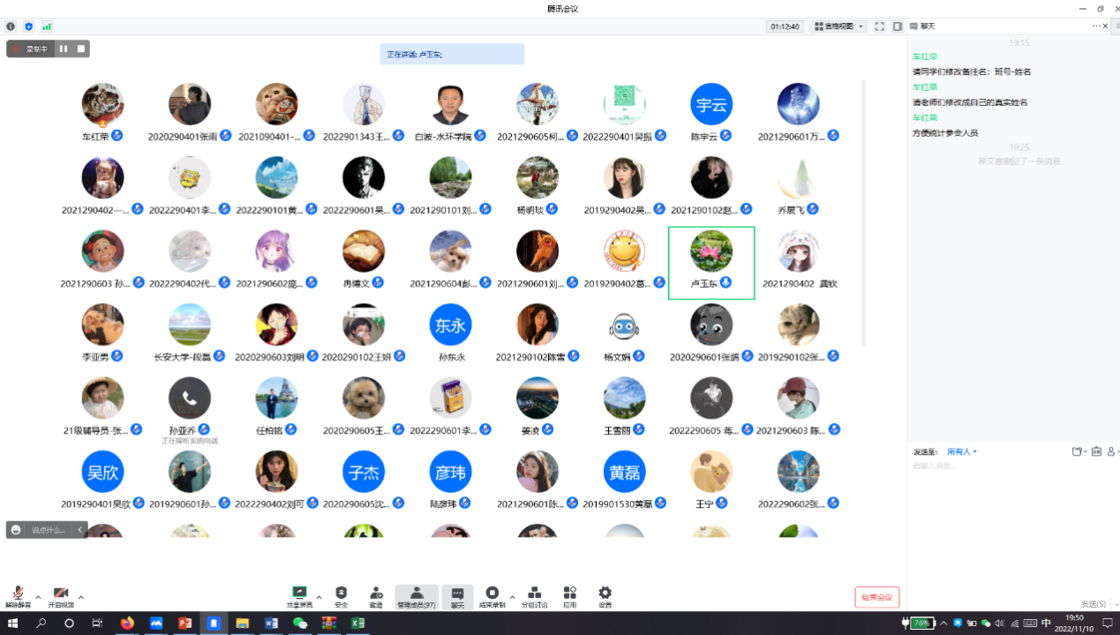1120x635 pixels.
Task: Expand the arrow next to Share Screen
Action: 319,597
